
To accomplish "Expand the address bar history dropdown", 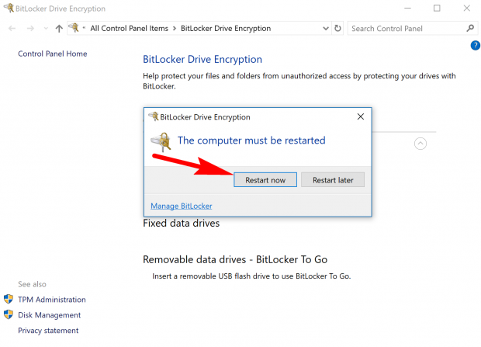I will coord(324,29).
